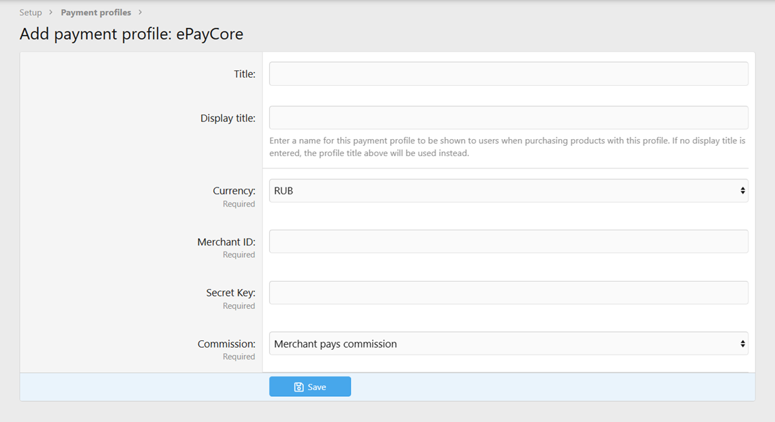Screen dimensions: 775x422
Task: Click the "Title:" field label
Action: 244,74
